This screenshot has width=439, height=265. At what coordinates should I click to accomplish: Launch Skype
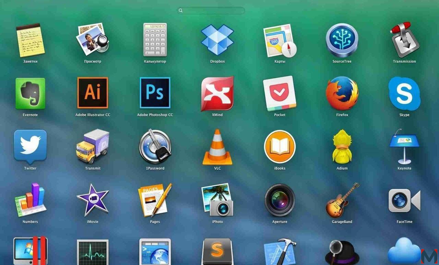coord(405,93)
